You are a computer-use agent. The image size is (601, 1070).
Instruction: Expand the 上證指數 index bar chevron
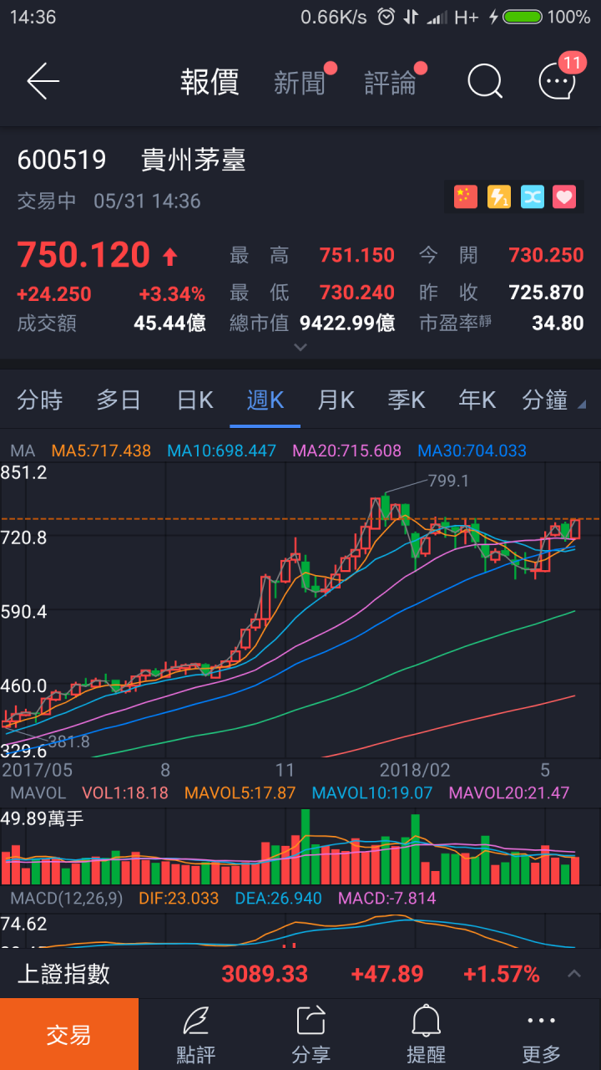pyautogui.click(x=574, y=974)
